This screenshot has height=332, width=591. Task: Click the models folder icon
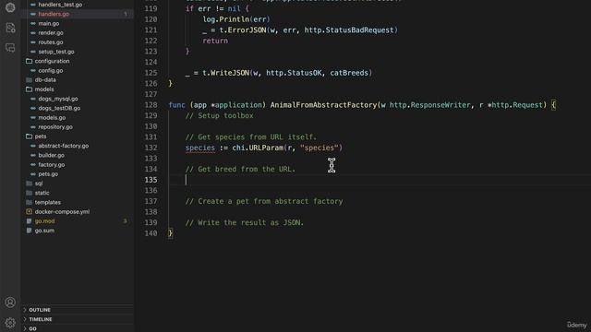29,89
